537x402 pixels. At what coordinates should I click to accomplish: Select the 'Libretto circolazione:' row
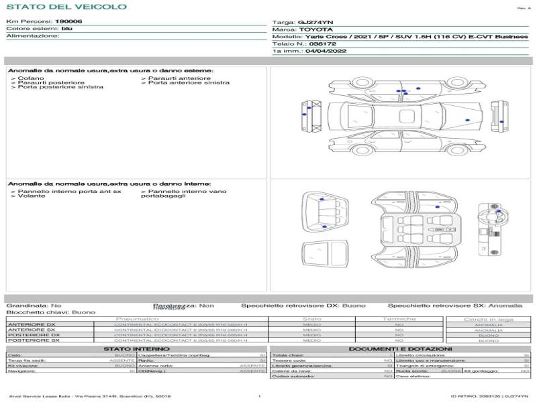(462, 356)
